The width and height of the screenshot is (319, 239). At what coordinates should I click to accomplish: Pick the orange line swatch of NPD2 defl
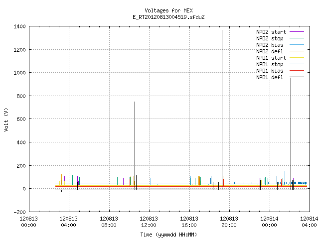tap(297, 51)
